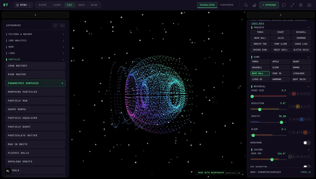The height and width of the screenshot is (179, 316).
Task: Select the John Whitney visualizer
Action: (x=35, y=66)
